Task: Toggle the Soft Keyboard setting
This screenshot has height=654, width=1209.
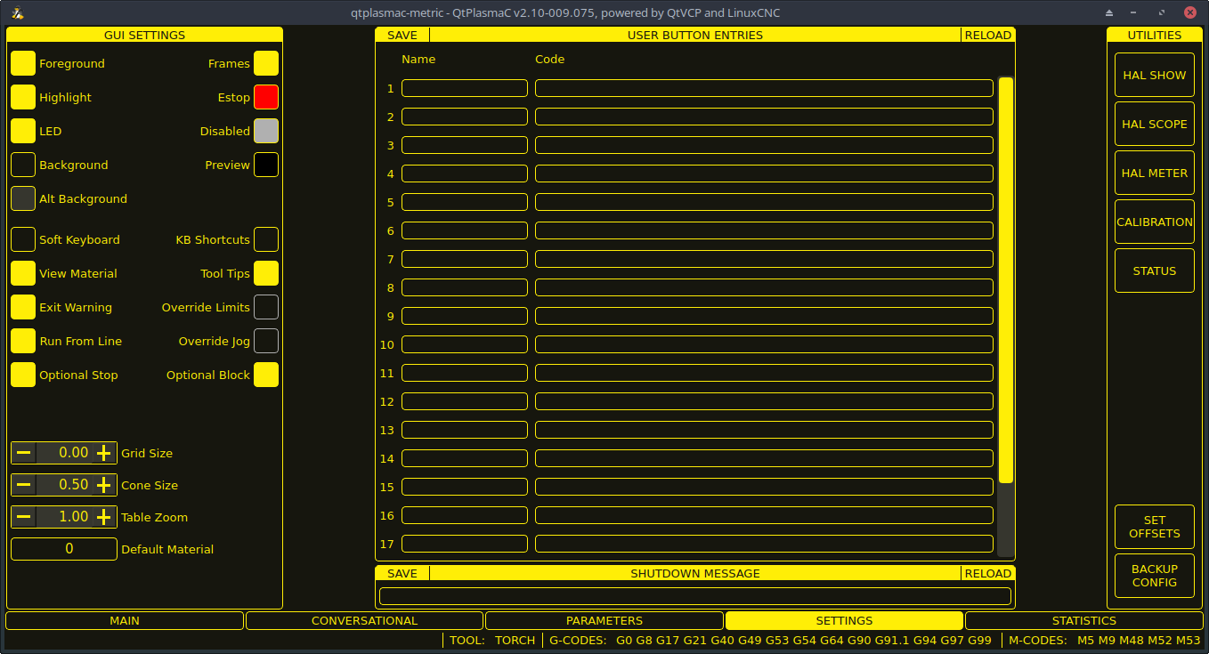Action: click(22, 239)
